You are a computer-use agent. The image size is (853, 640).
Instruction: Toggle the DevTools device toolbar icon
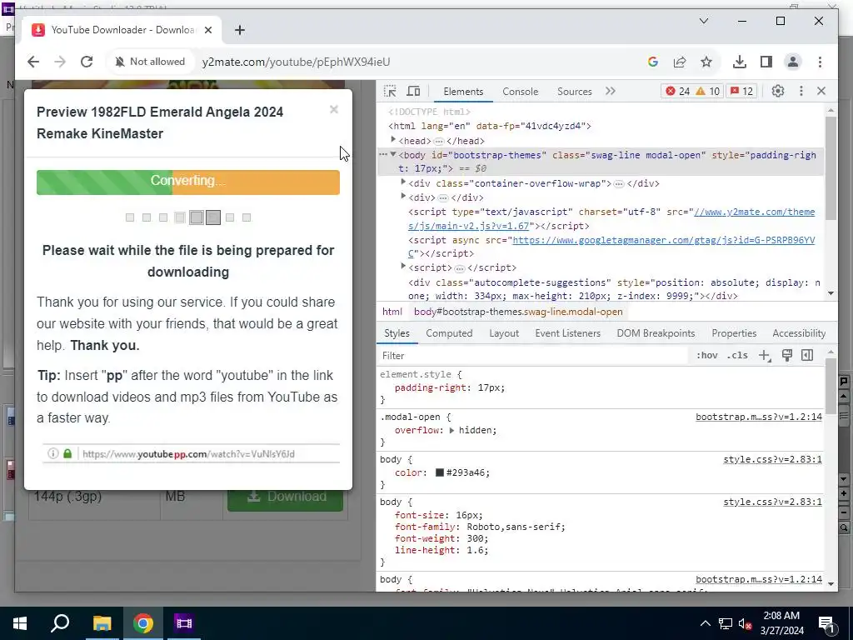pyautogui.click(x=413, y=91)
